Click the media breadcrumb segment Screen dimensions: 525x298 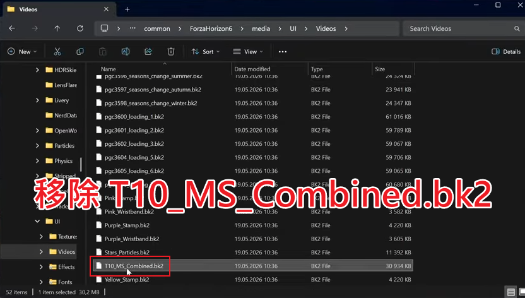[261, 29]
